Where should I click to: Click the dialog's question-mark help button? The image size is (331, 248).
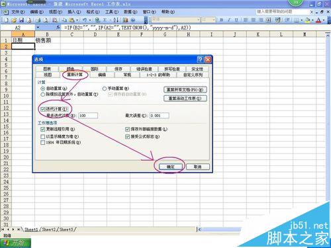point(200,60)
